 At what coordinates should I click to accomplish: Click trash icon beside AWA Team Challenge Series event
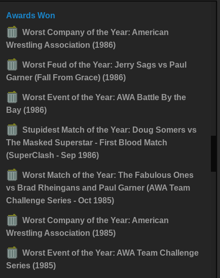[12, 253]
